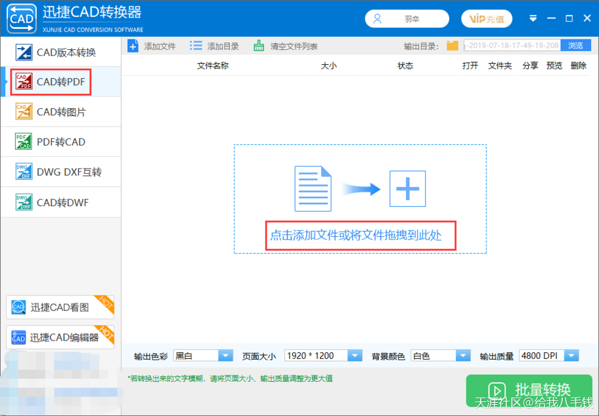The image size is (599, 416).
Task: Click the 浏览 browse button
Action: pyautogui.click(x=576, y=46)
